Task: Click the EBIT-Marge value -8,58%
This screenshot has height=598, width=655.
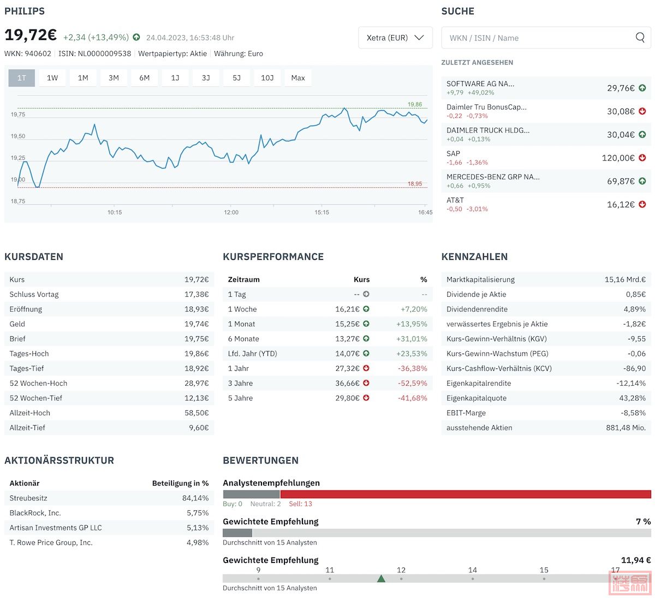Action: 633,413
